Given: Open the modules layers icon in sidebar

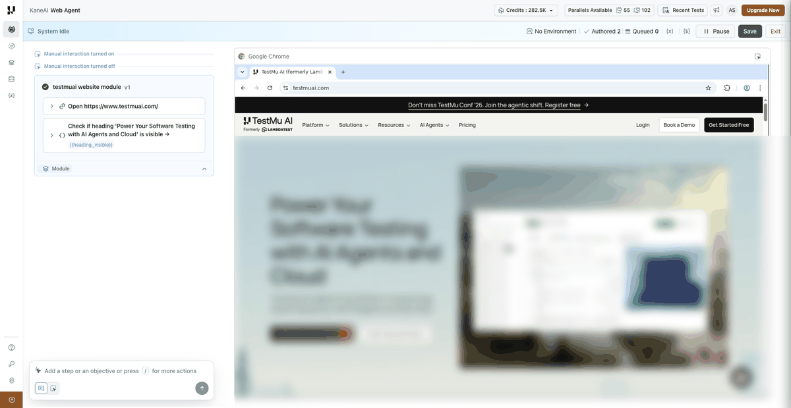Looking at the screenshot, I should click(11, 63).
